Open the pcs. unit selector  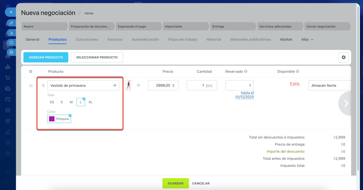[209, 85]
